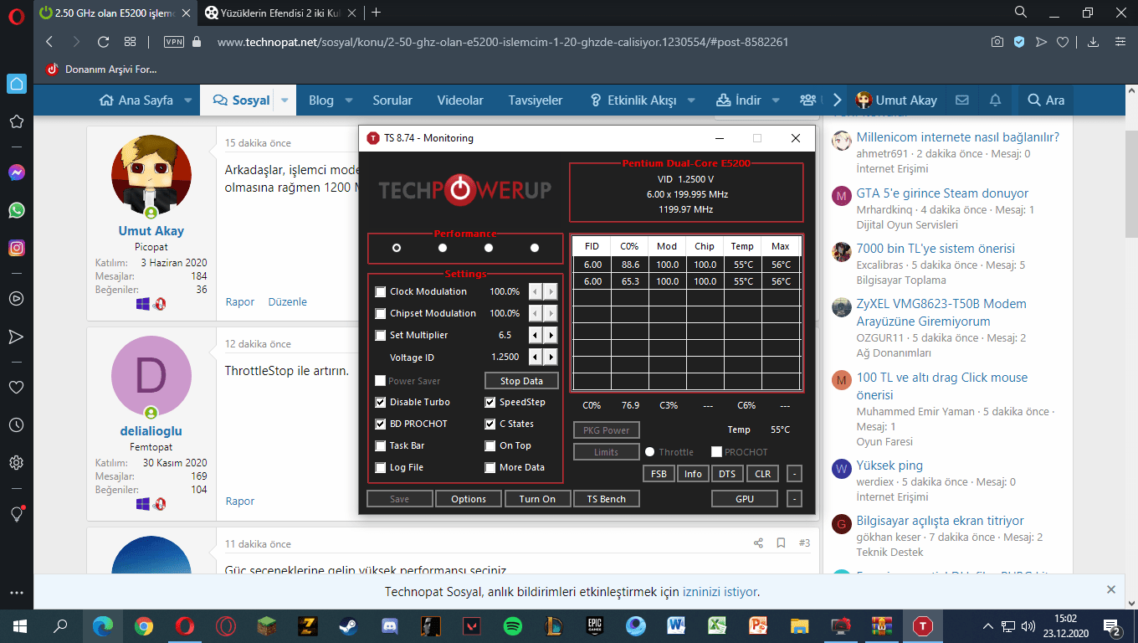This screenshot has height=643, width=1138.
Task: Reload the Technopat page
Action: [x=103, y=42]
